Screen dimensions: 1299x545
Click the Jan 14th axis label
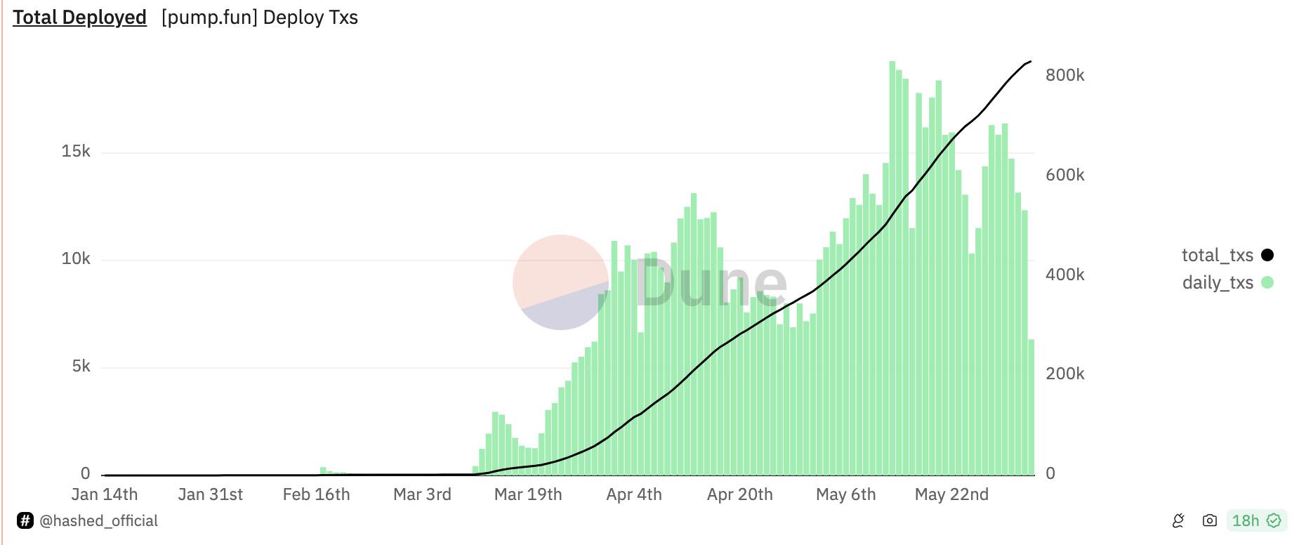point(105,494)
